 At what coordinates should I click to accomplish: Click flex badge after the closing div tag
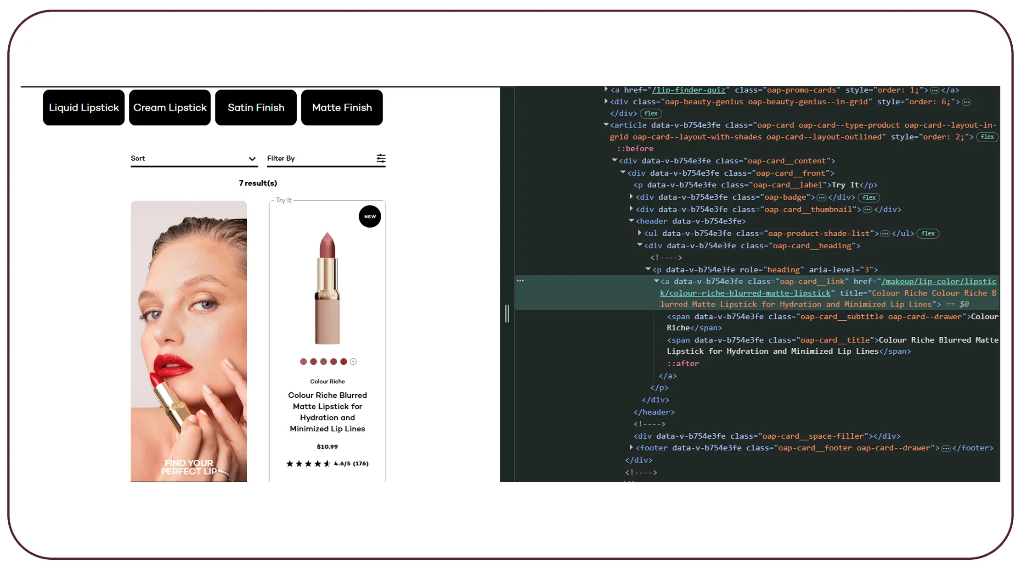tap(651, 113)
